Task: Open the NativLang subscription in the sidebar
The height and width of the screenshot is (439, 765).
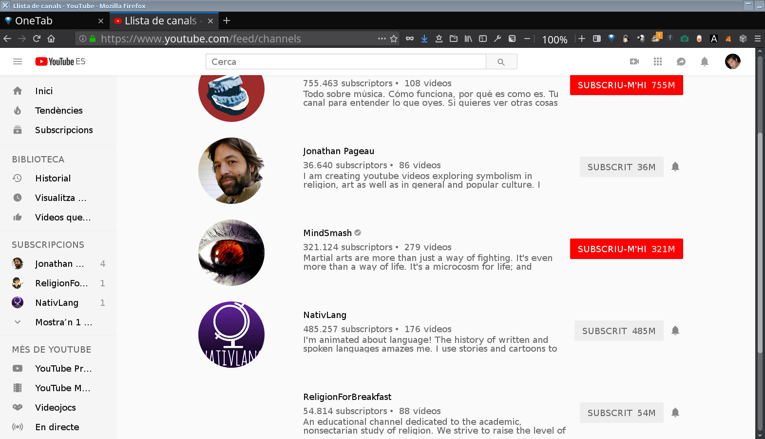Action: tap(58, 302)
